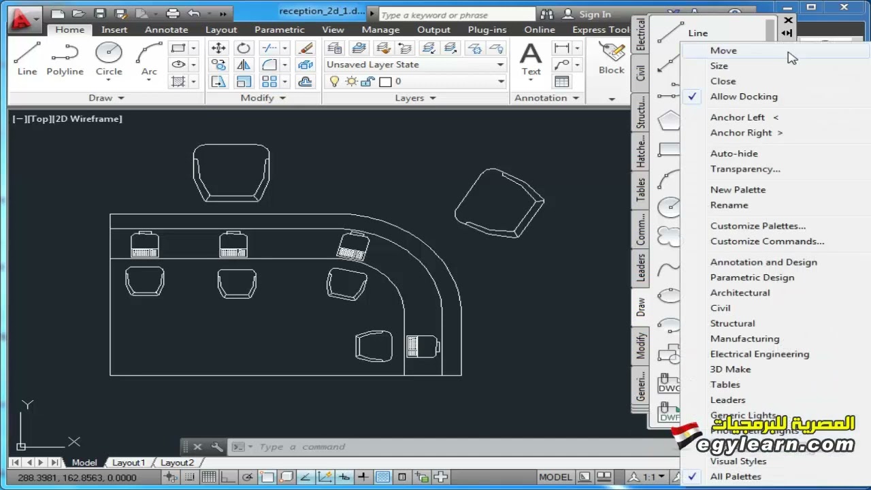The height and width of the screenshot is (490, 871).
Task: Switch to the Annotate ribbon tab
Action: click(x=166, y=29)
